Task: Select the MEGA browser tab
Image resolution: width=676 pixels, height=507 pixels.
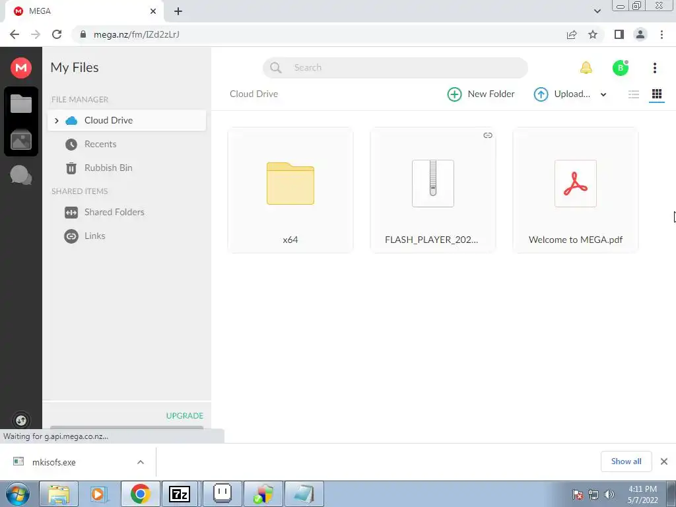Action: click(84, 11)
